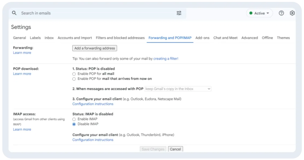Open the Advanced tab

[249, 38]
